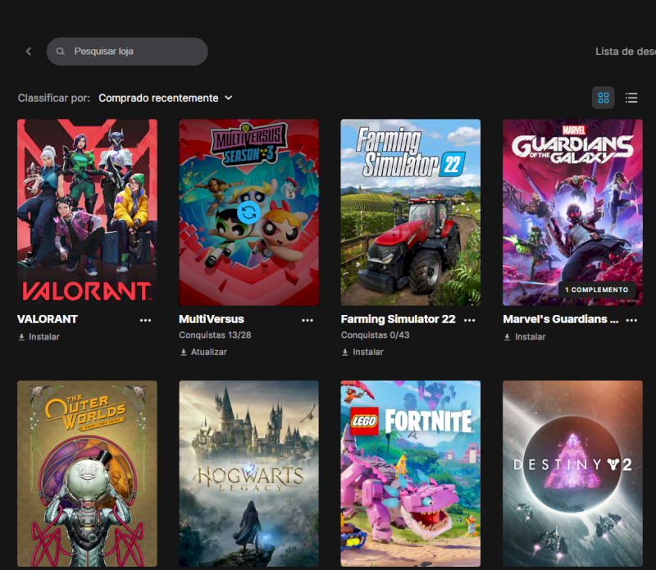Switch to grid view icon
This screenshot has height=570, width=656.
point(604,98)
